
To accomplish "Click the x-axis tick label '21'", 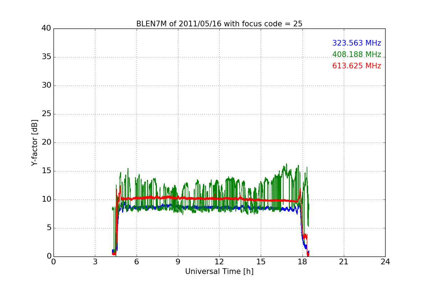I will [x=344, y=262].
